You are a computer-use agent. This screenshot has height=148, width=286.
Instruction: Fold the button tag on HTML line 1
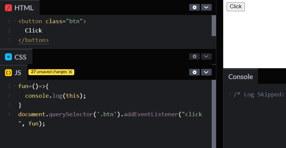tap(15, 21)
